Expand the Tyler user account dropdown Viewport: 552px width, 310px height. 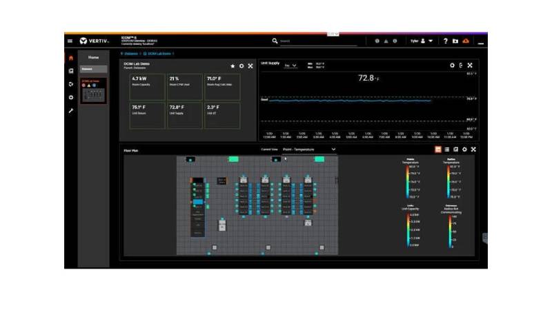422,41
